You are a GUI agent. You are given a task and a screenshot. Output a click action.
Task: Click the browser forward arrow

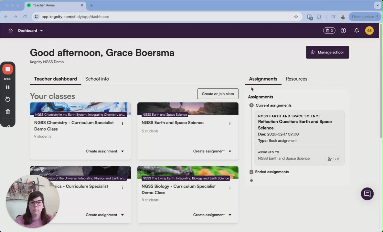click(16, 16)
